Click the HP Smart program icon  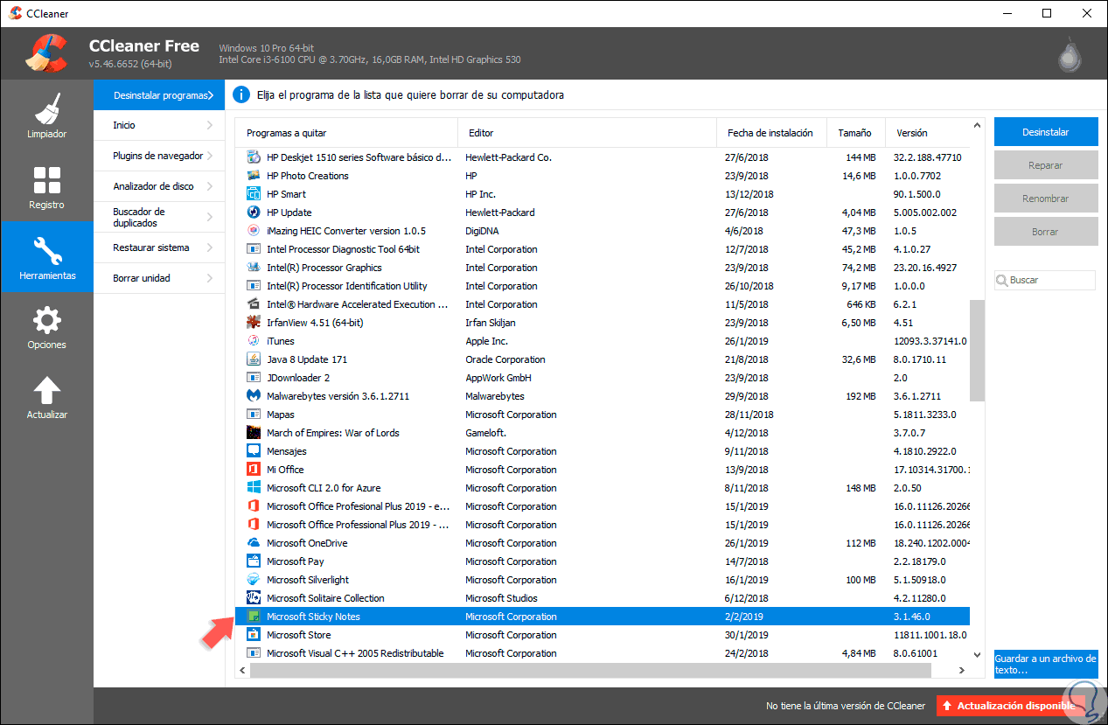click(254, 194)
